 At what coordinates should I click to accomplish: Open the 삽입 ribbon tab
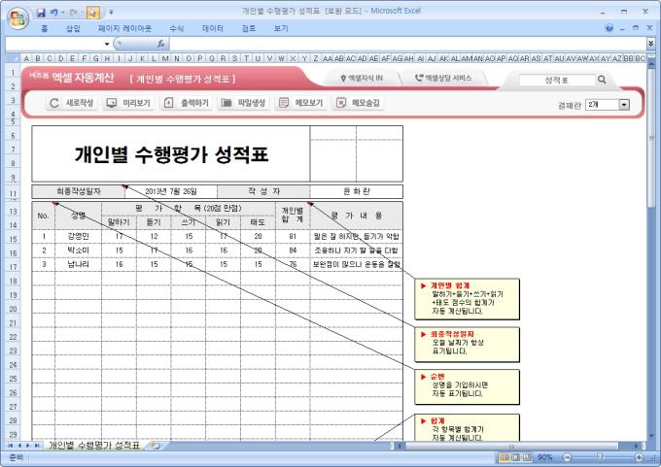point(73,29)
